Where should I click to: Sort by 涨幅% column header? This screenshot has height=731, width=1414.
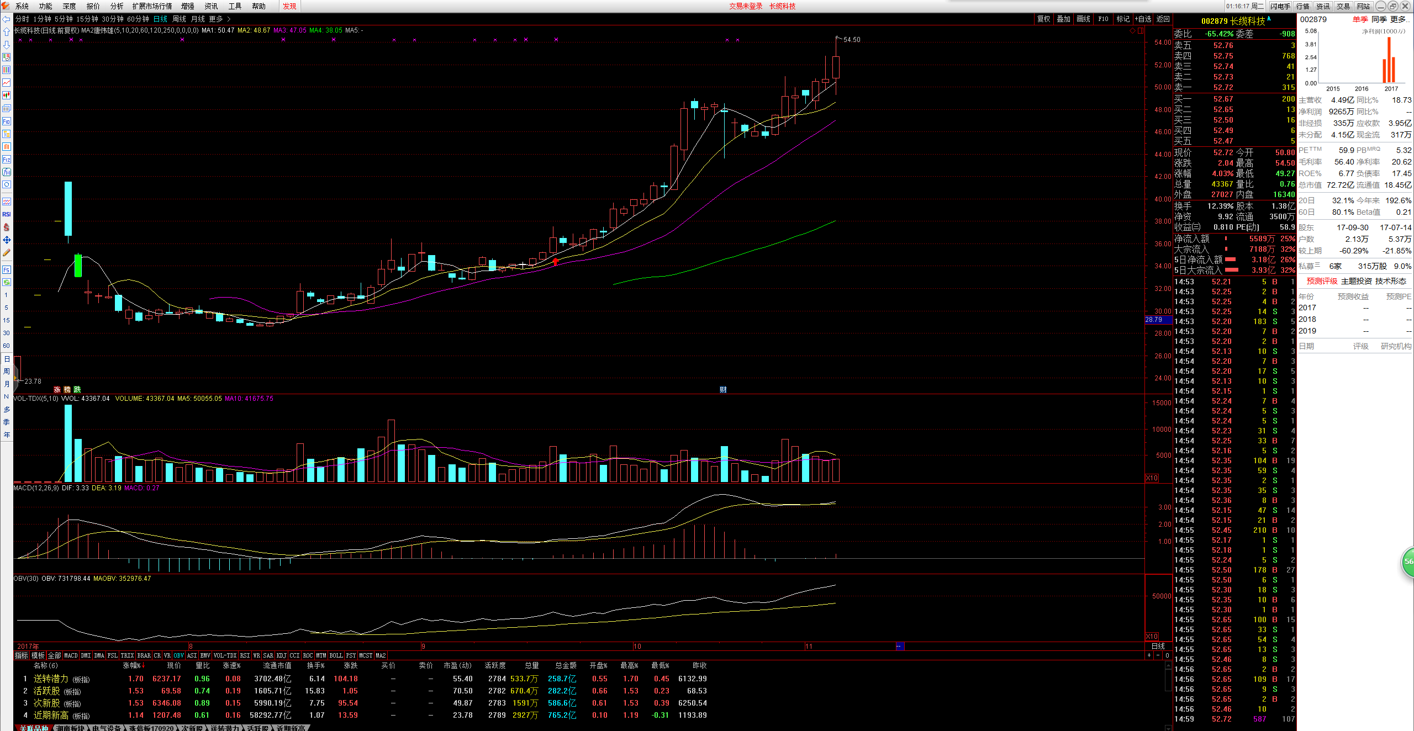[134, 665]
